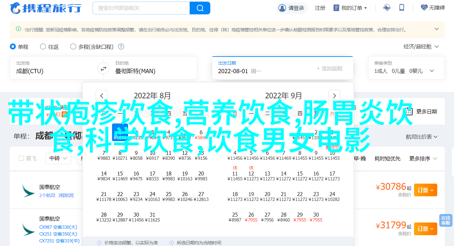Swap departure and destination cities

click(x=103, y=69)
